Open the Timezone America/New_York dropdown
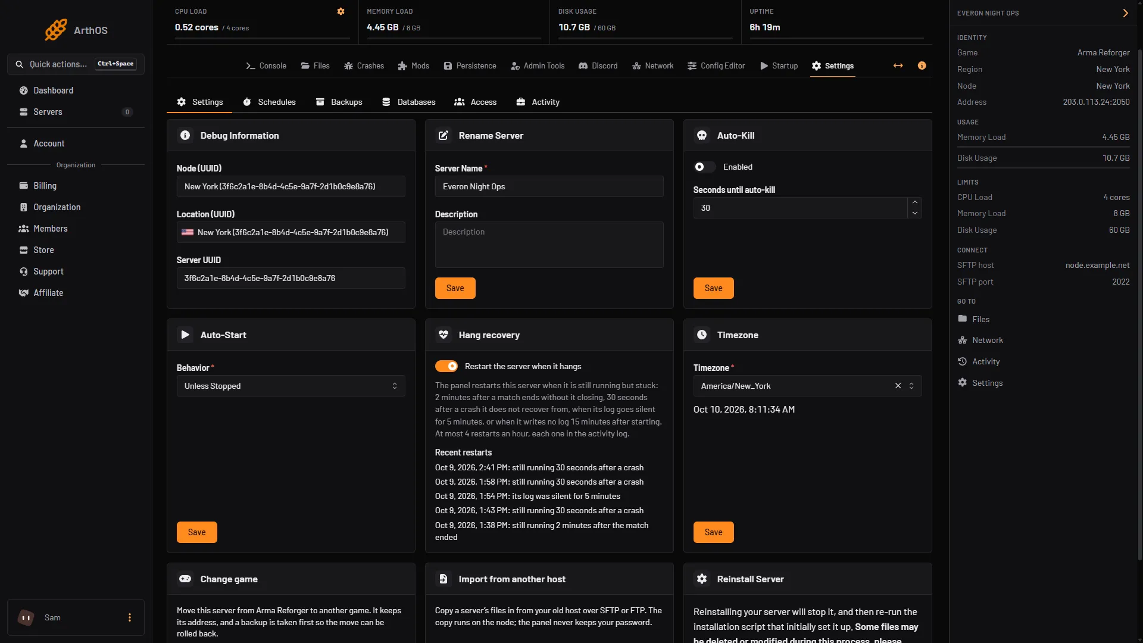The width and height of the screenshot is (1143, 643). (x=807, y=386)
